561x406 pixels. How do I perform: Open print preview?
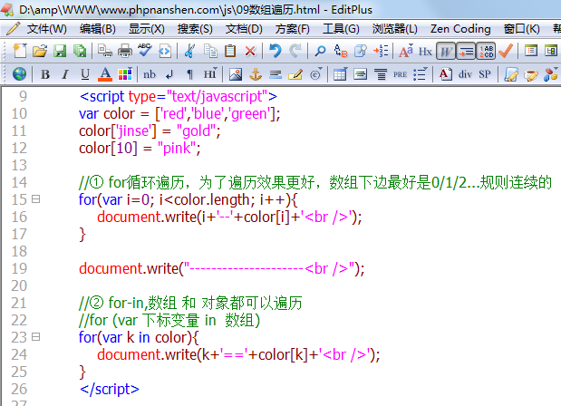[x=105, y=51]
